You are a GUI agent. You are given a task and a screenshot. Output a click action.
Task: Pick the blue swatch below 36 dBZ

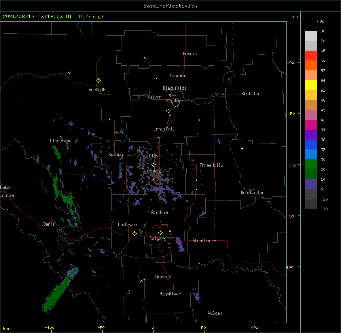(311, 144)
